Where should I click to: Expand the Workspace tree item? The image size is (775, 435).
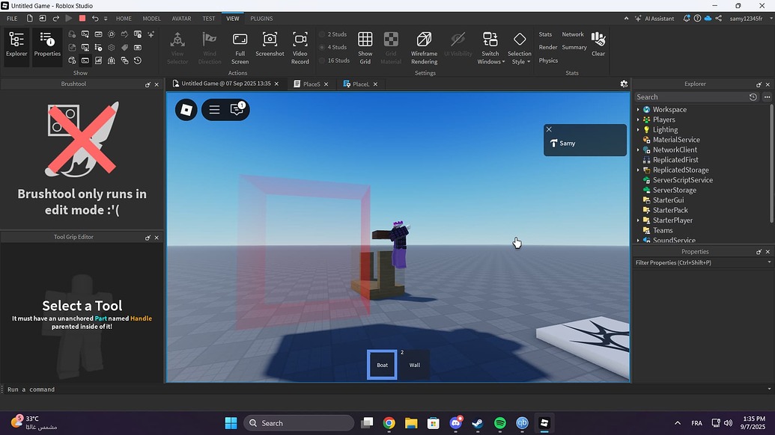point(639,109)
